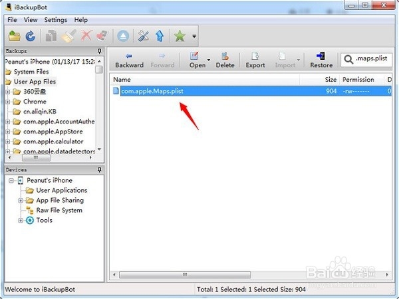Click the Open file button

[198, 60]
